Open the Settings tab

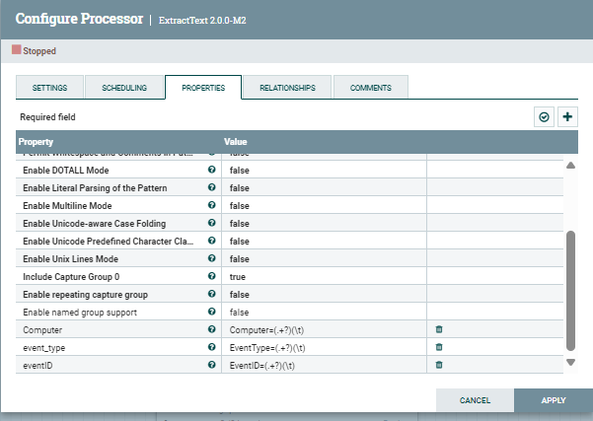pos(49,88)
